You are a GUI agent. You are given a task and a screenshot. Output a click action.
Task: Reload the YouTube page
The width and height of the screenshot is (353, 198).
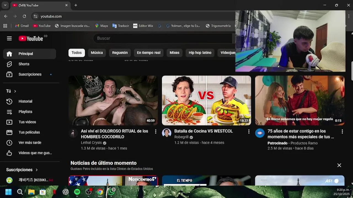[x=24, y=16]
